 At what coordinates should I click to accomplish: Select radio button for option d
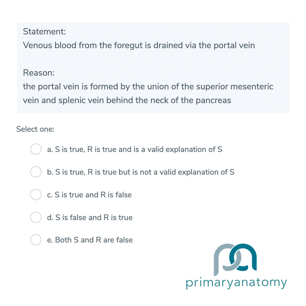pos(36,217)
